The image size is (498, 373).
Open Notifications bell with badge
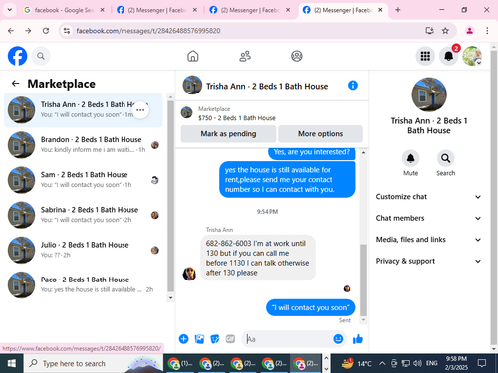pyautogui.click(x=449, y=56)
